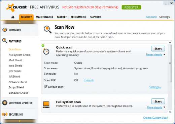Click the scan list scrollbar thumb

(170, 63)
